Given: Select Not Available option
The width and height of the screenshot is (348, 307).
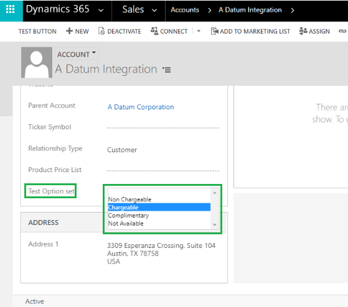Looking at the screenshot, I should [159, 223].
